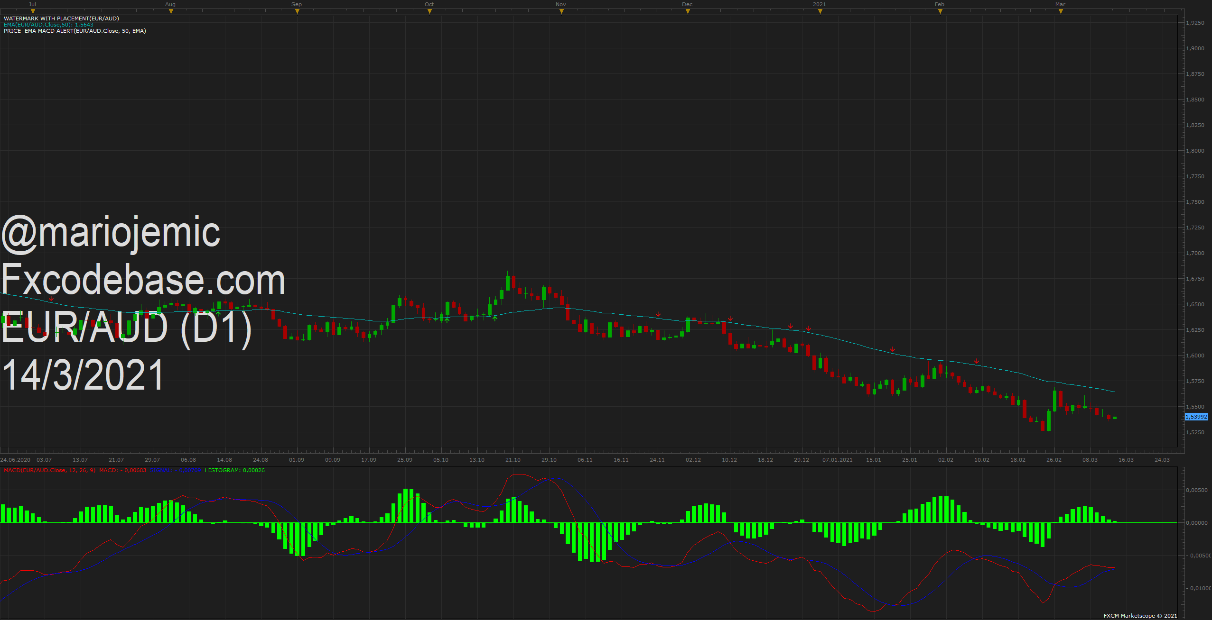Screen dimensions: 1212x620
Task: Click the FXCM Marketscope © 2021 text
Action: point(1140,616)
